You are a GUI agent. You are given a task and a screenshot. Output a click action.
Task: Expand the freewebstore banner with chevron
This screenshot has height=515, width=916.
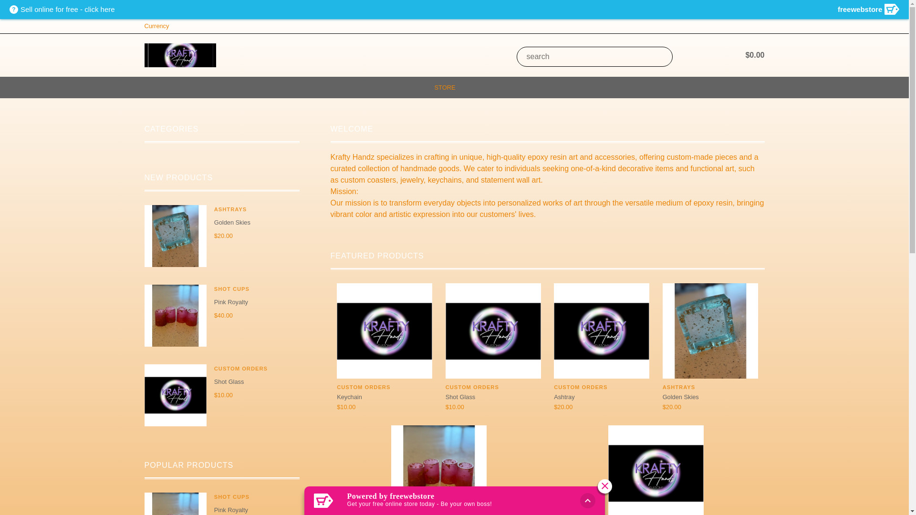(587, 501)
